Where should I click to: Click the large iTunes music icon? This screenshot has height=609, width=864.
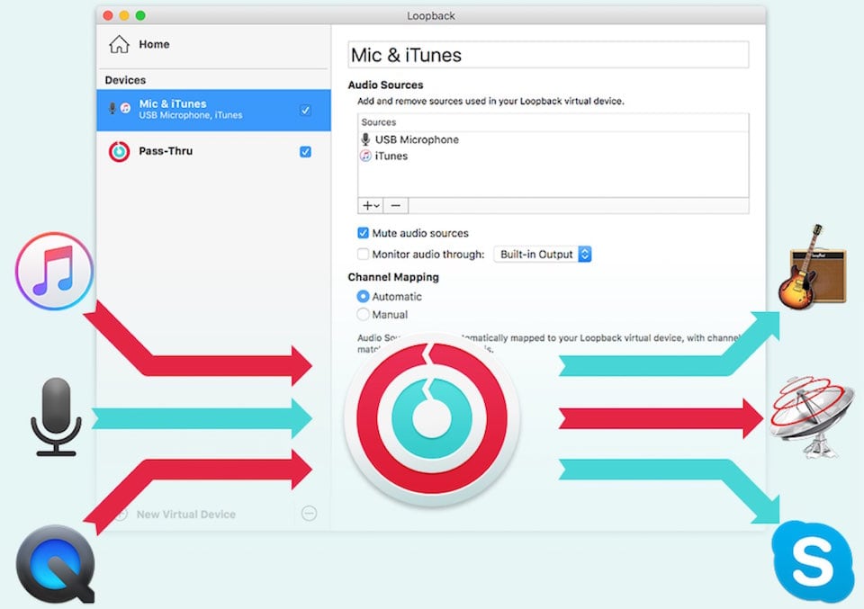[x=54, y=271]
